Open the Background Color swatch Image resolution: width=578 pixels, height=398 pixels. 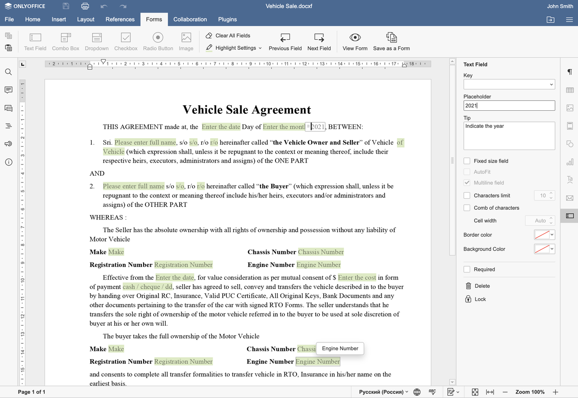point(544,249)
